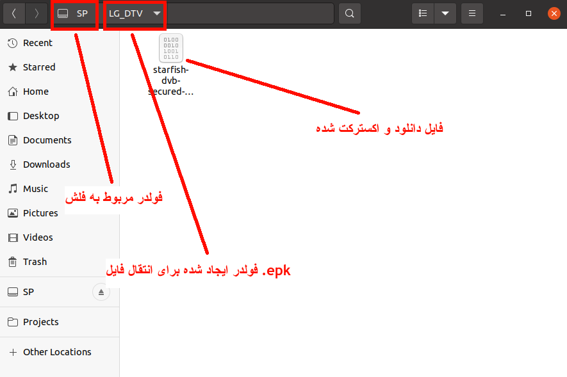Click the trash can icon beside Trash

click(13, 261)
